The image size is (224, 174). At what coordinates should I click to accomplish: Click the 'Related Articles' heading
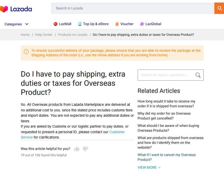pyautogui.click(x=159, y=91)
